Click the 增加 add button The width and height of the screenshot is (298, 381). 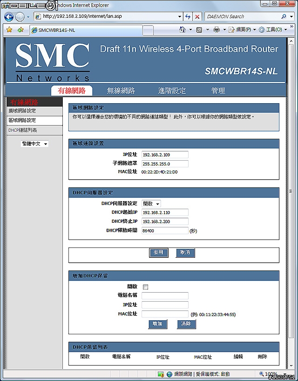tap(158, 324)
